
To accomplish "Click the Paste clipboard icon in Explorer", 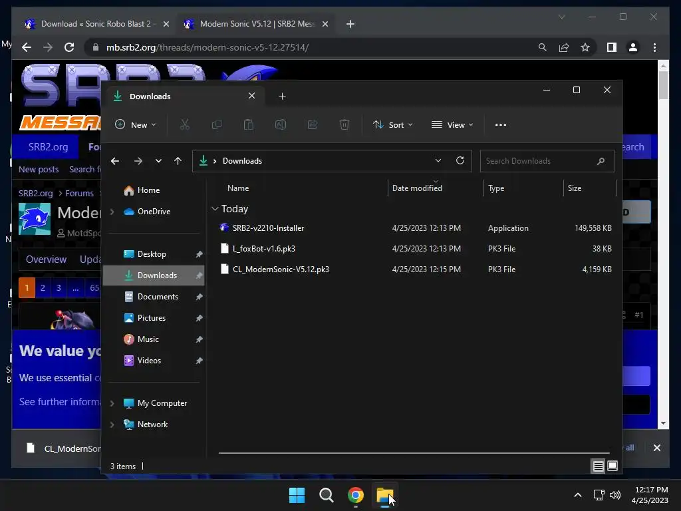I will click(x=249, y=124).
